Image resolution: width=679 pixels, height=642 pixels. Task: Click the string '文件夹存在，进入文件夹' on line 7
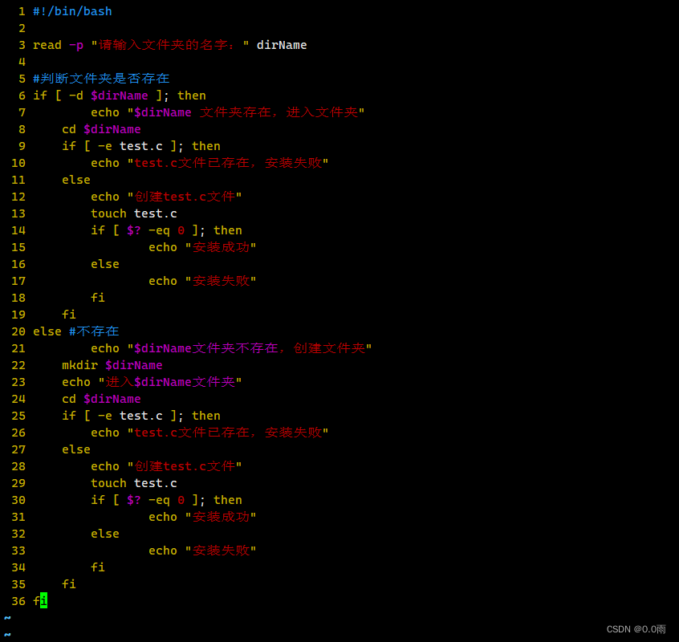279,112
